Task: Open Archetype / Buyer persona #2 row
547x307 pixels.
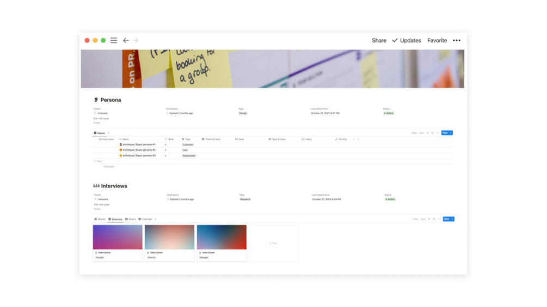Action: (x=138, y=150)
